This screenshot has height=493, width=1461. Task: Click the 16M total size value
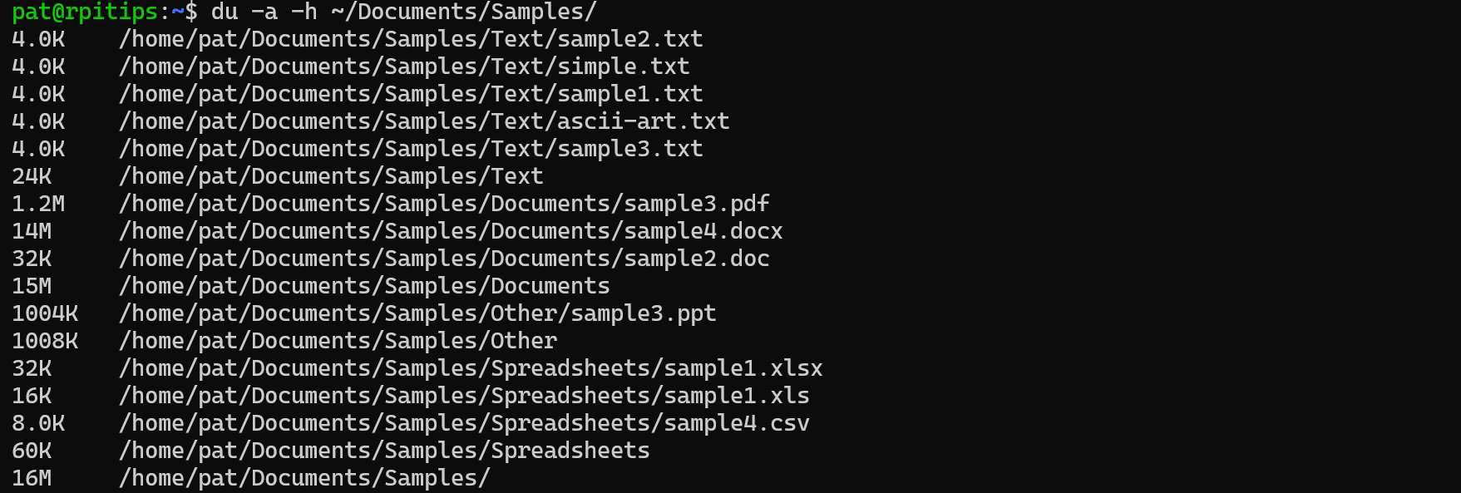click(32, 478)
